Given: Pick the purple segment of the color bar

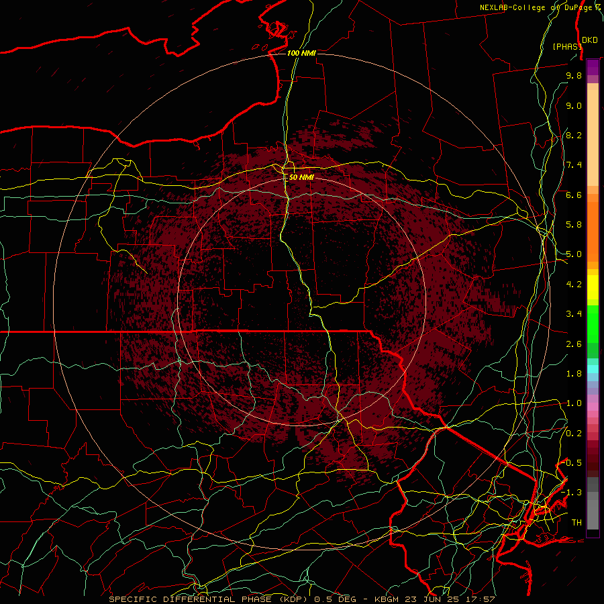Looking at the screenshot, I should (593, 67).
